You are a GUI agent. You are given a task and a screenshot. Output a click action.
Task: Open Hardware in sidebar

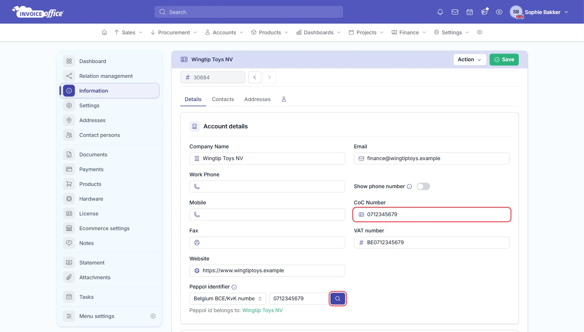coord(109,199)
